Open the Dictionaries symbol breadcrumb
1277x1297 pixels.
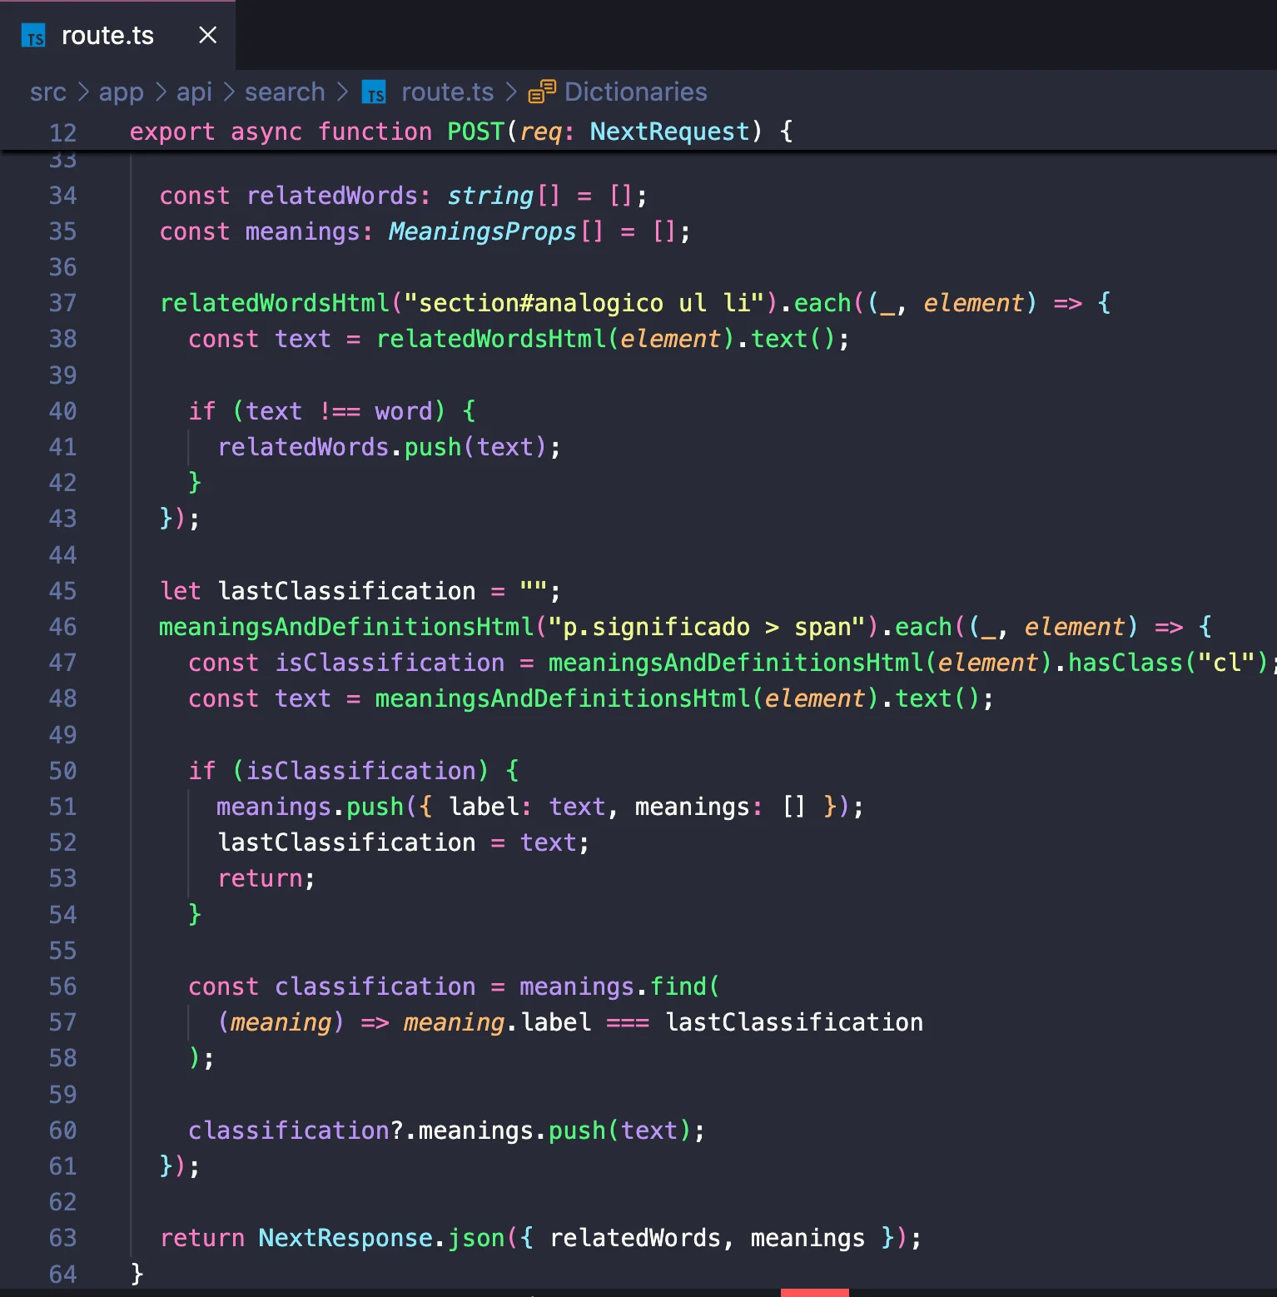635,92
